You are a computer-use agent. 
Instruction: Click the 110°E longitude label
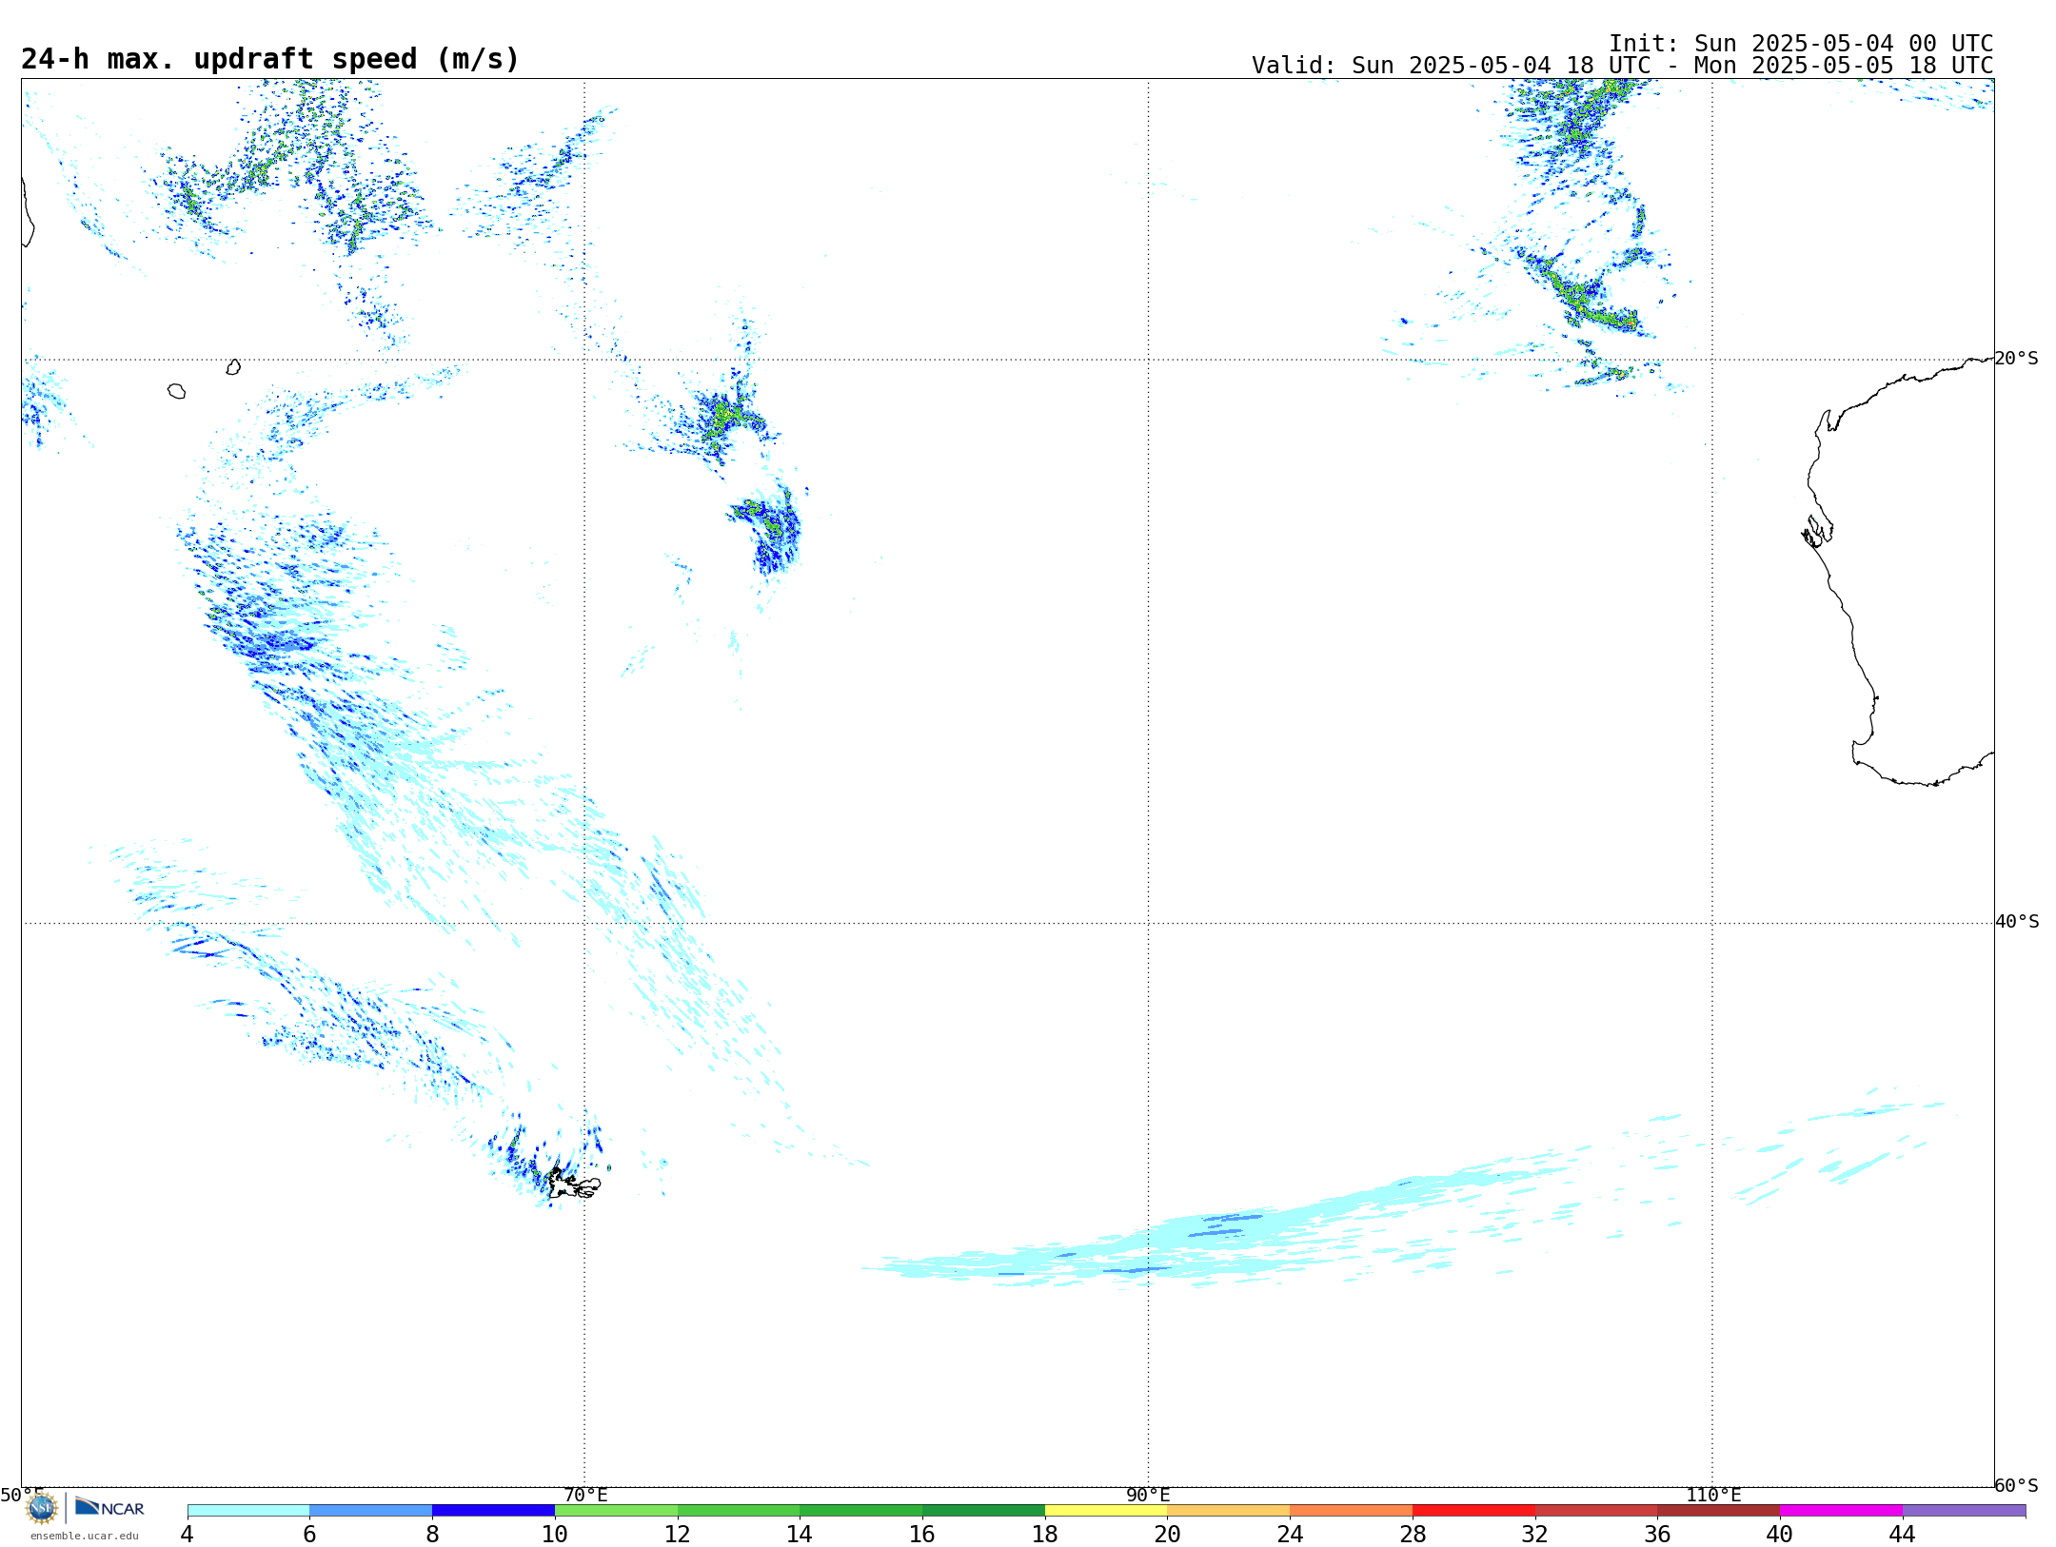1713,1495
